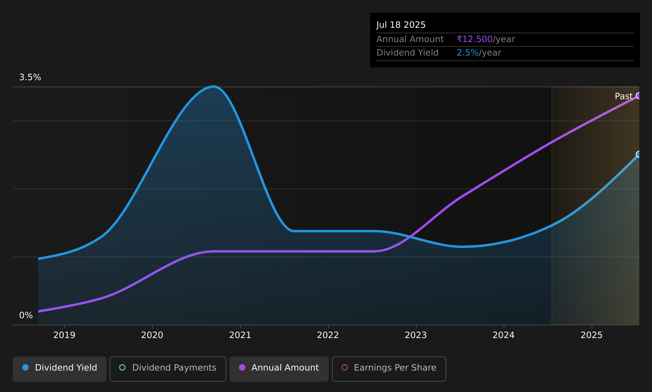Image resolution: width=652 pixels, height=392 pixels.
Task: Click the 2024 x-axis label
Action: tap(503, 335)
